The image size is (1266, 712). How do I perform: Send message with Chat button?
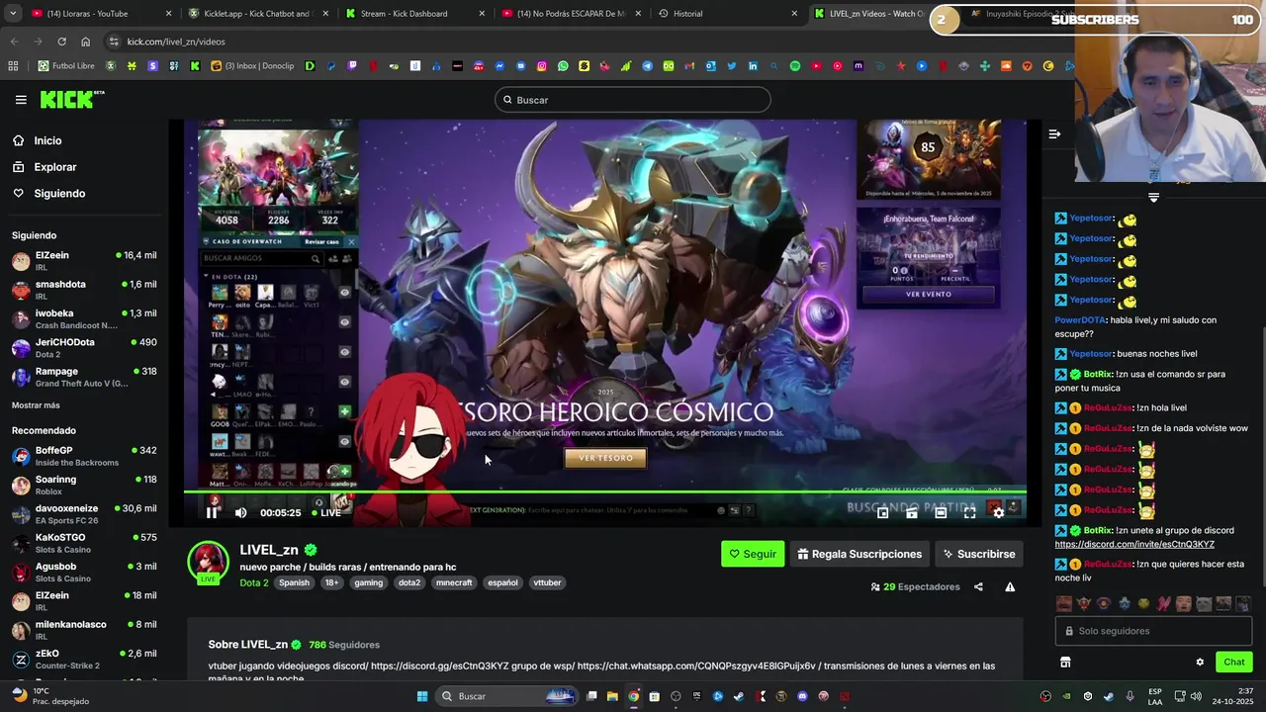[x=1233, y=663]
